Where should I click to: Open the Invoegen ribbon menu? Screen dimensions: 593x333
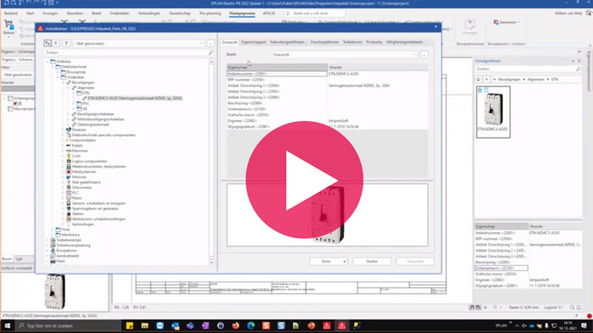(50, 13)
